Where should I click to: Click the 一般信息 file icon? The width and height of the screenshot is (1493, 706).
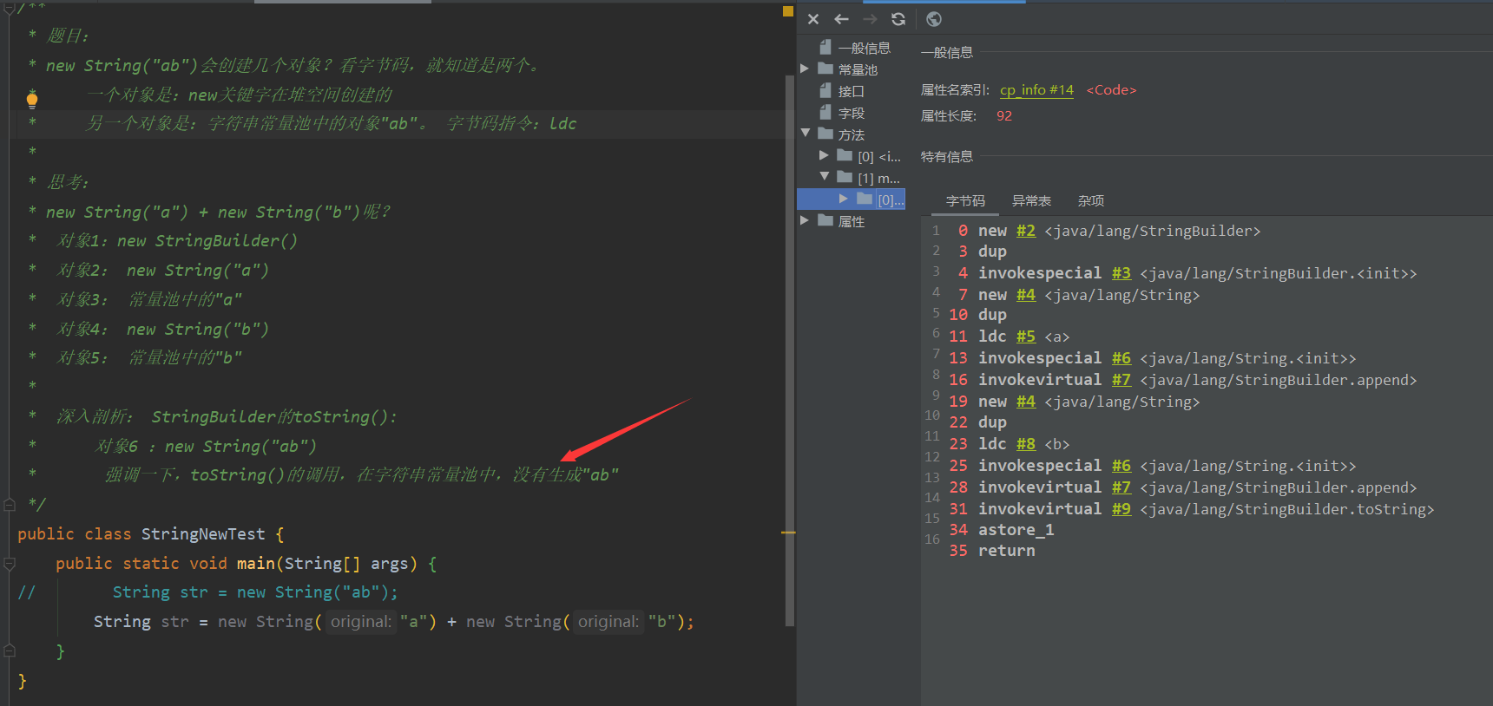click(825, 47)
